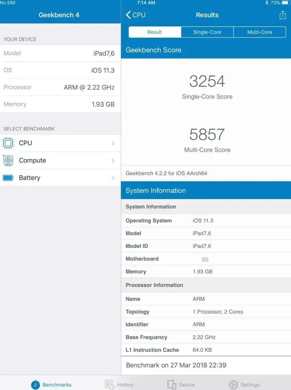
Task: Select the CPU benchmark label
Action: point(26,143)
